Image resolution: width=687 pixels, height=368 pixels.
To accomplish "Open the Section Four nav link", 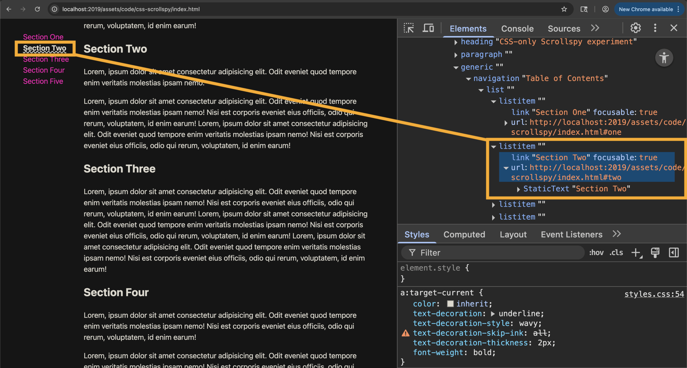I will pos(44,70).
